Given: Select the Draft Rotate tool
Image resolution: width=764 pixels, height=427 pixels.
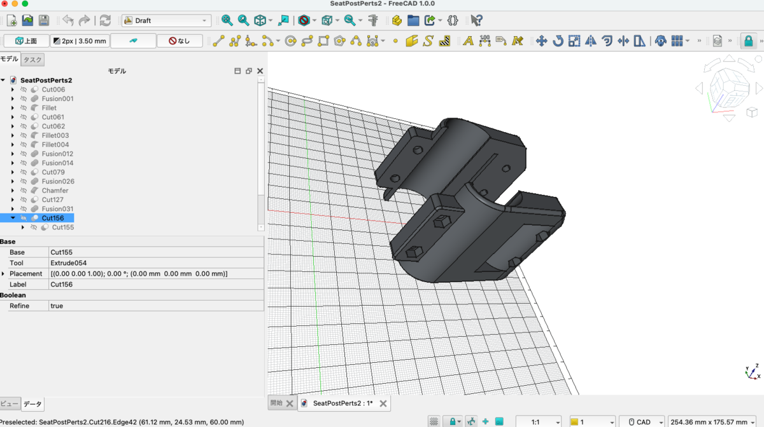Looking at the screenshot, I should pos(558,41).
